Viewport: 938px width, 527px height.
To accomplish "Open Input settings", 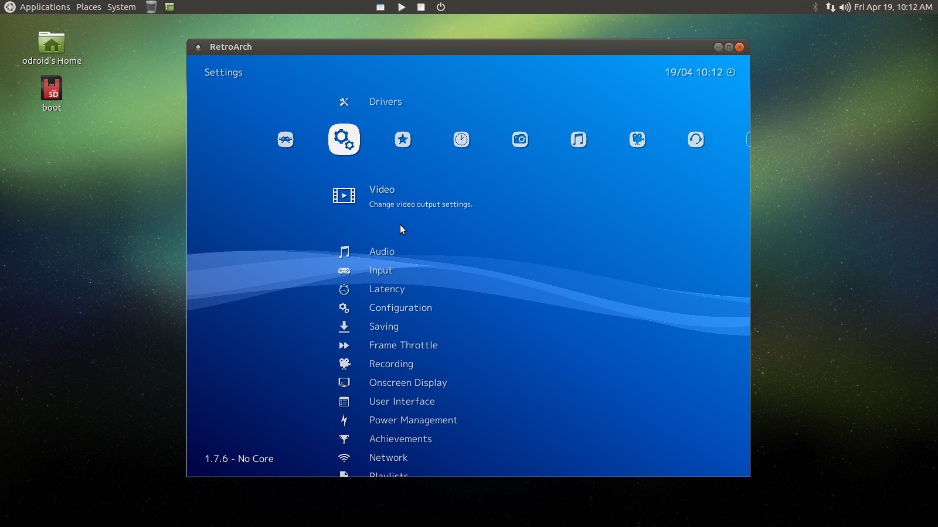I will click(380, 270).
